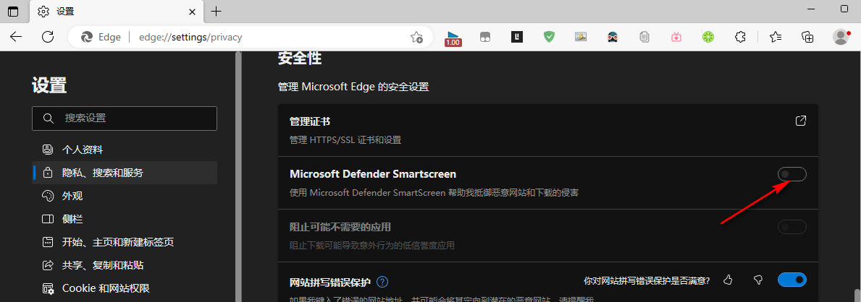Give thumbs down for typo protection
861x302 pixels.
[758, 280]
